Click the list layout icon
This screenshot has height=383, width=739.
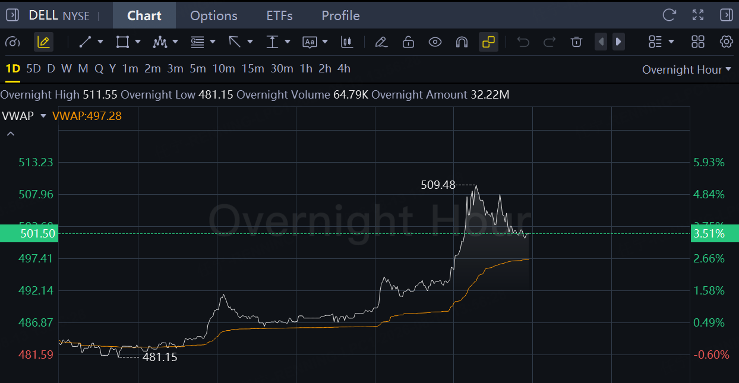(x=655, y=42)
